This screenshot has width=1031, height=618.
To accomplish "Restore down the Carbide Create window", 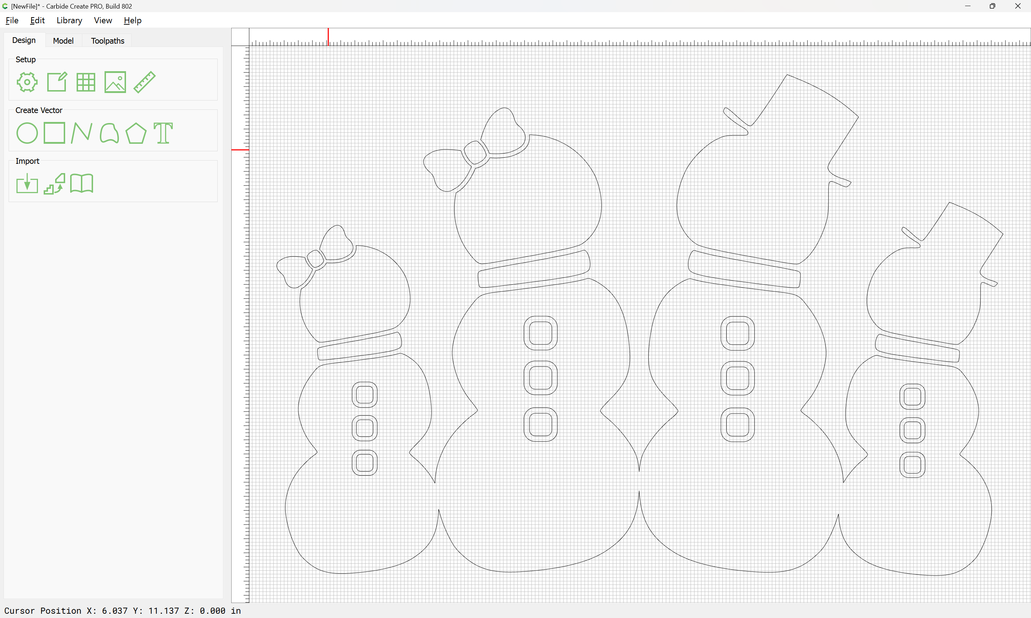I will [x=993, y=6].
